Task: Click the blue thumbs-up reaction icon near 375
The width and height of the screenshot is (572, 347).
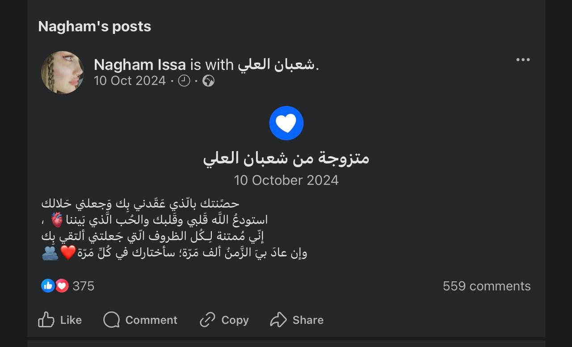Action: point(48,286)
